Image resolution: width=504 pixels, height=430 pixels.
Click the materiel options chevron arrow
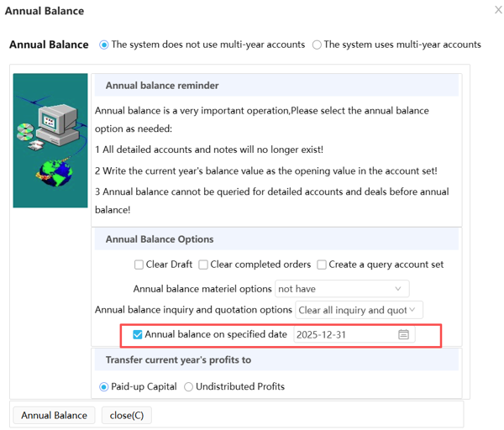point(398,289)
